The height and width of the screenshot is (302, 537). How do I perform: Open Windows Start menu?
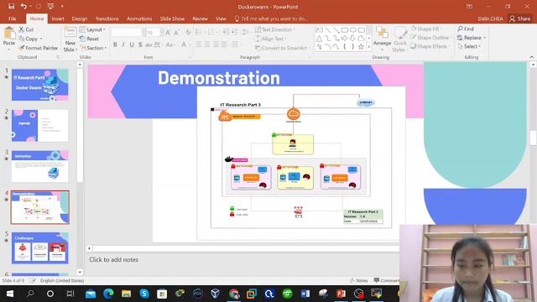[10, 294]
